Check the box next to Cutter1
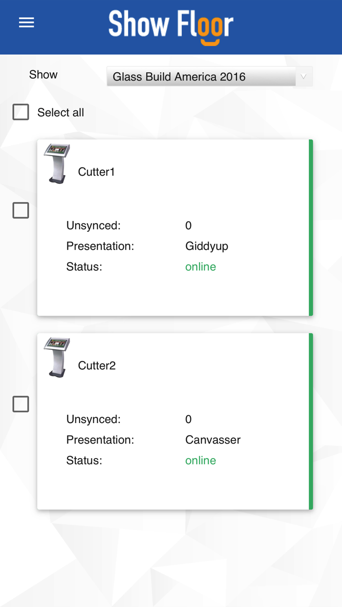The width and height of the screenshot is (342, 607). [21, 210]
